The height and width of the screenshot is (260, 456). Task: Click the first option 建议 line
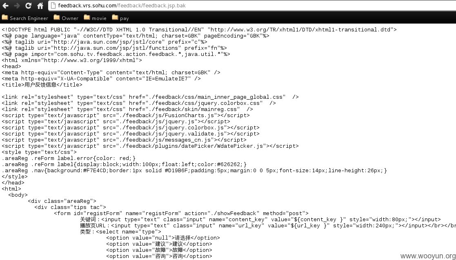pyautogui.click(x=159, y=244)
